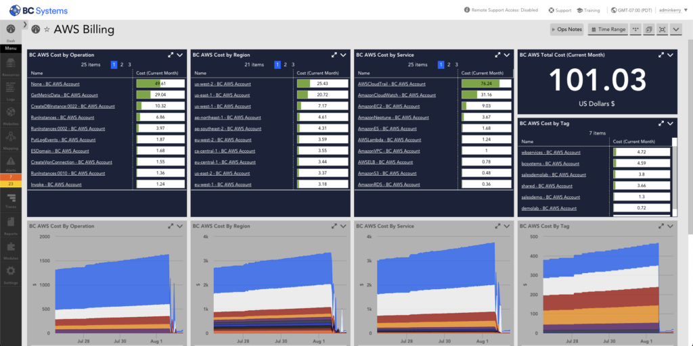Open Cost By Operation graph menu chevron
Screen dimensions: 693x346
pos(180,226)
